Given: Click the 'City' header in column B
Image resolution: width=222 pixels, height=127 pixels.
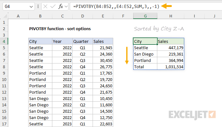Looking at the screenshot, I should coord(40,41).
